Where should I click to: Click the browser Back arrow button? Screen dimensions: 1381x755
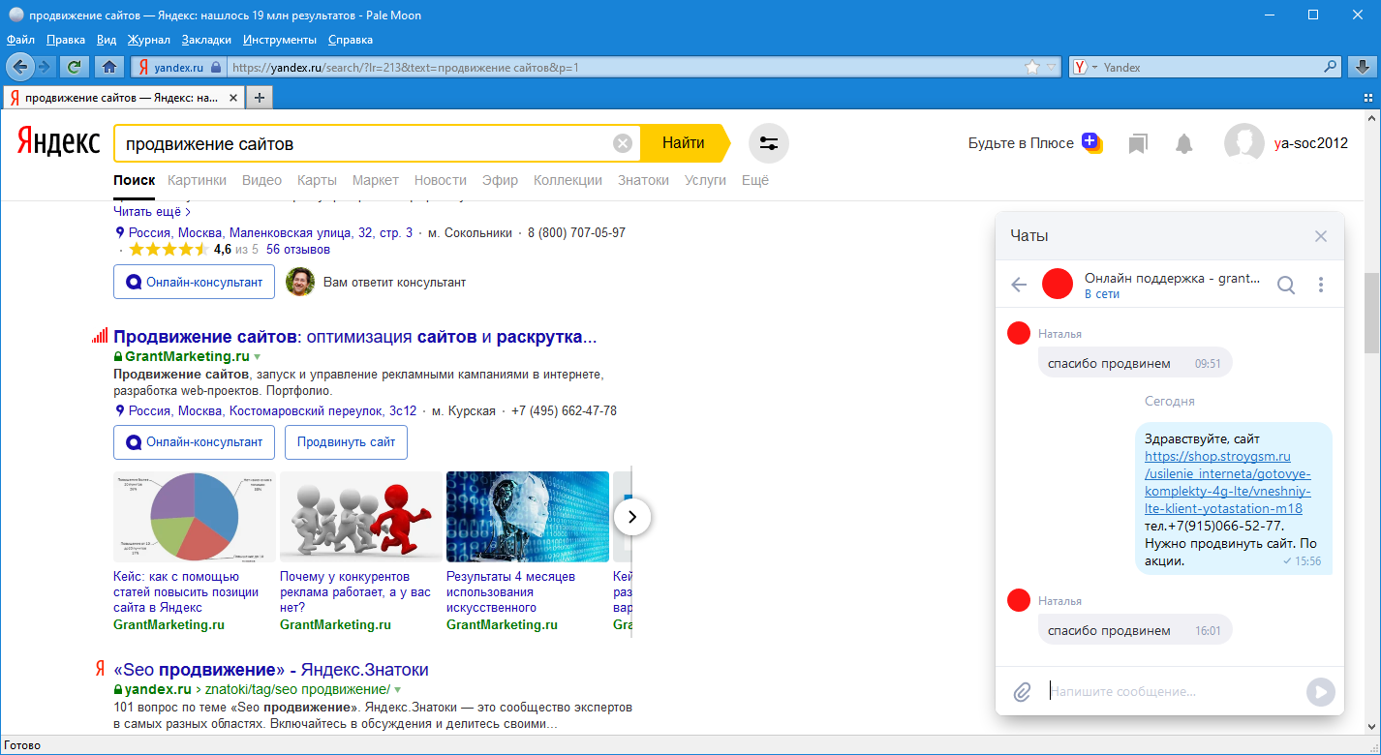pos(20,67)
